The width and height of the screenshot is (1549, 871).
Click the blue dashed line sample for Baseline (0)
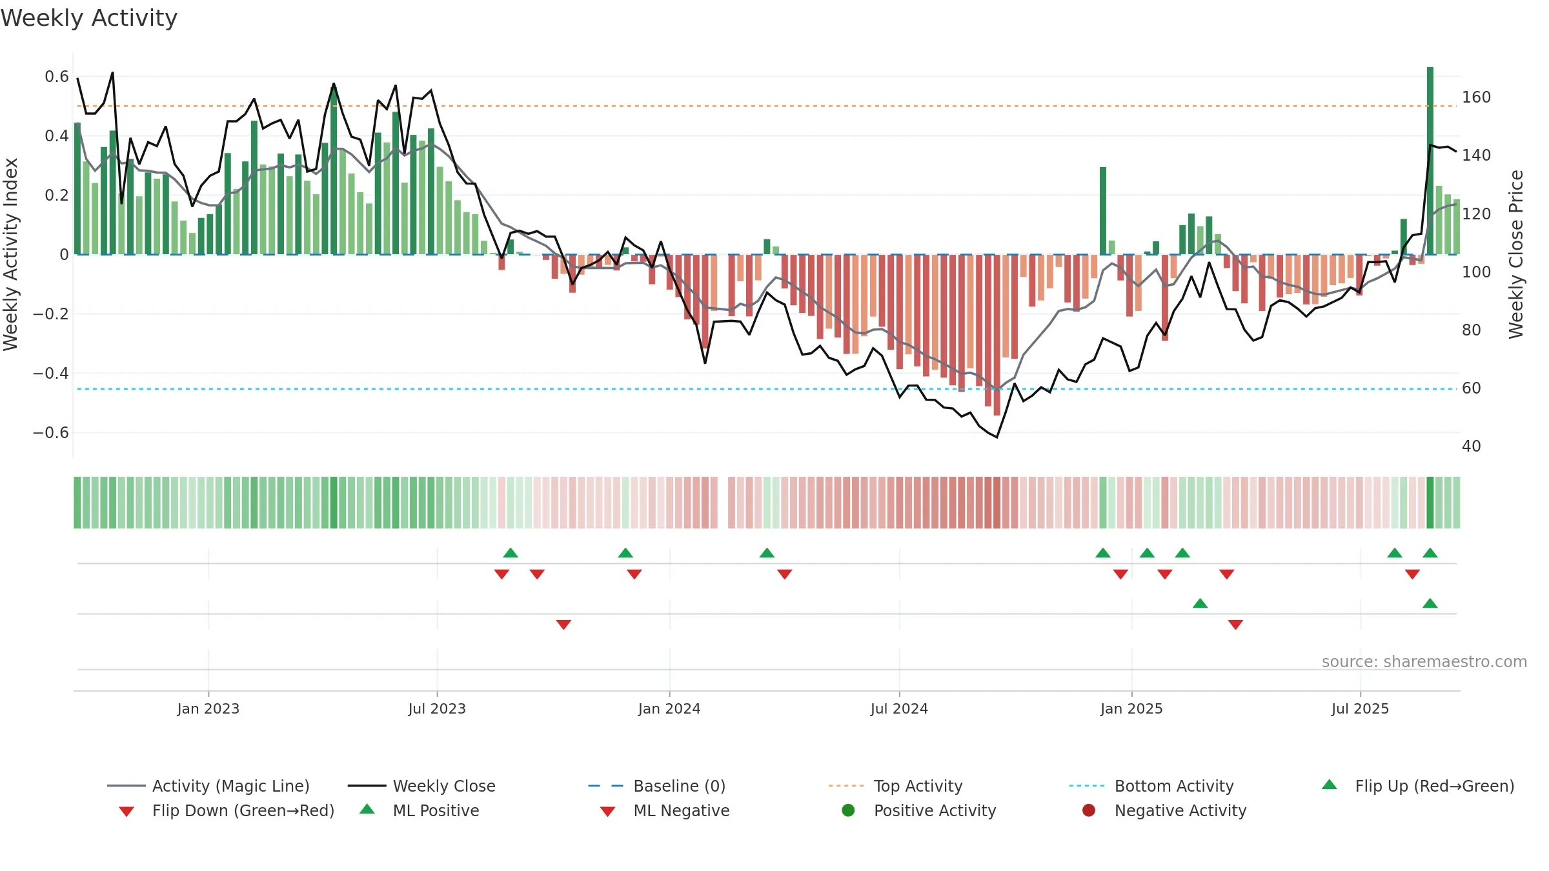pos(607,786)
